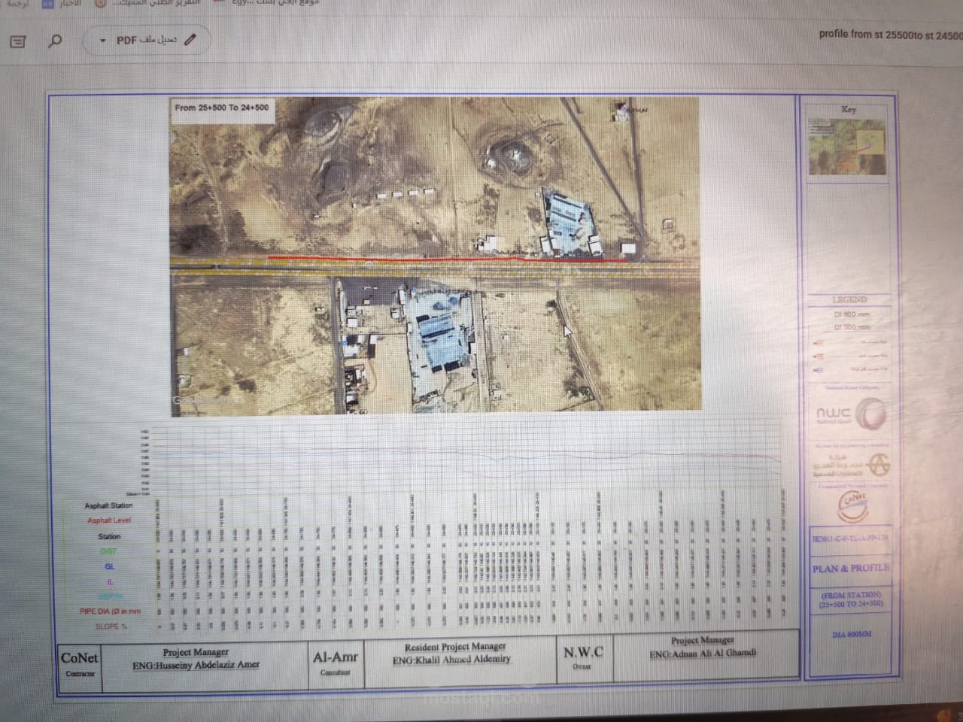Image resolution: width=963 pixels, height=722 pixels.
Task: Click the magnifier search icon
Action: click(x=55, y=41)
